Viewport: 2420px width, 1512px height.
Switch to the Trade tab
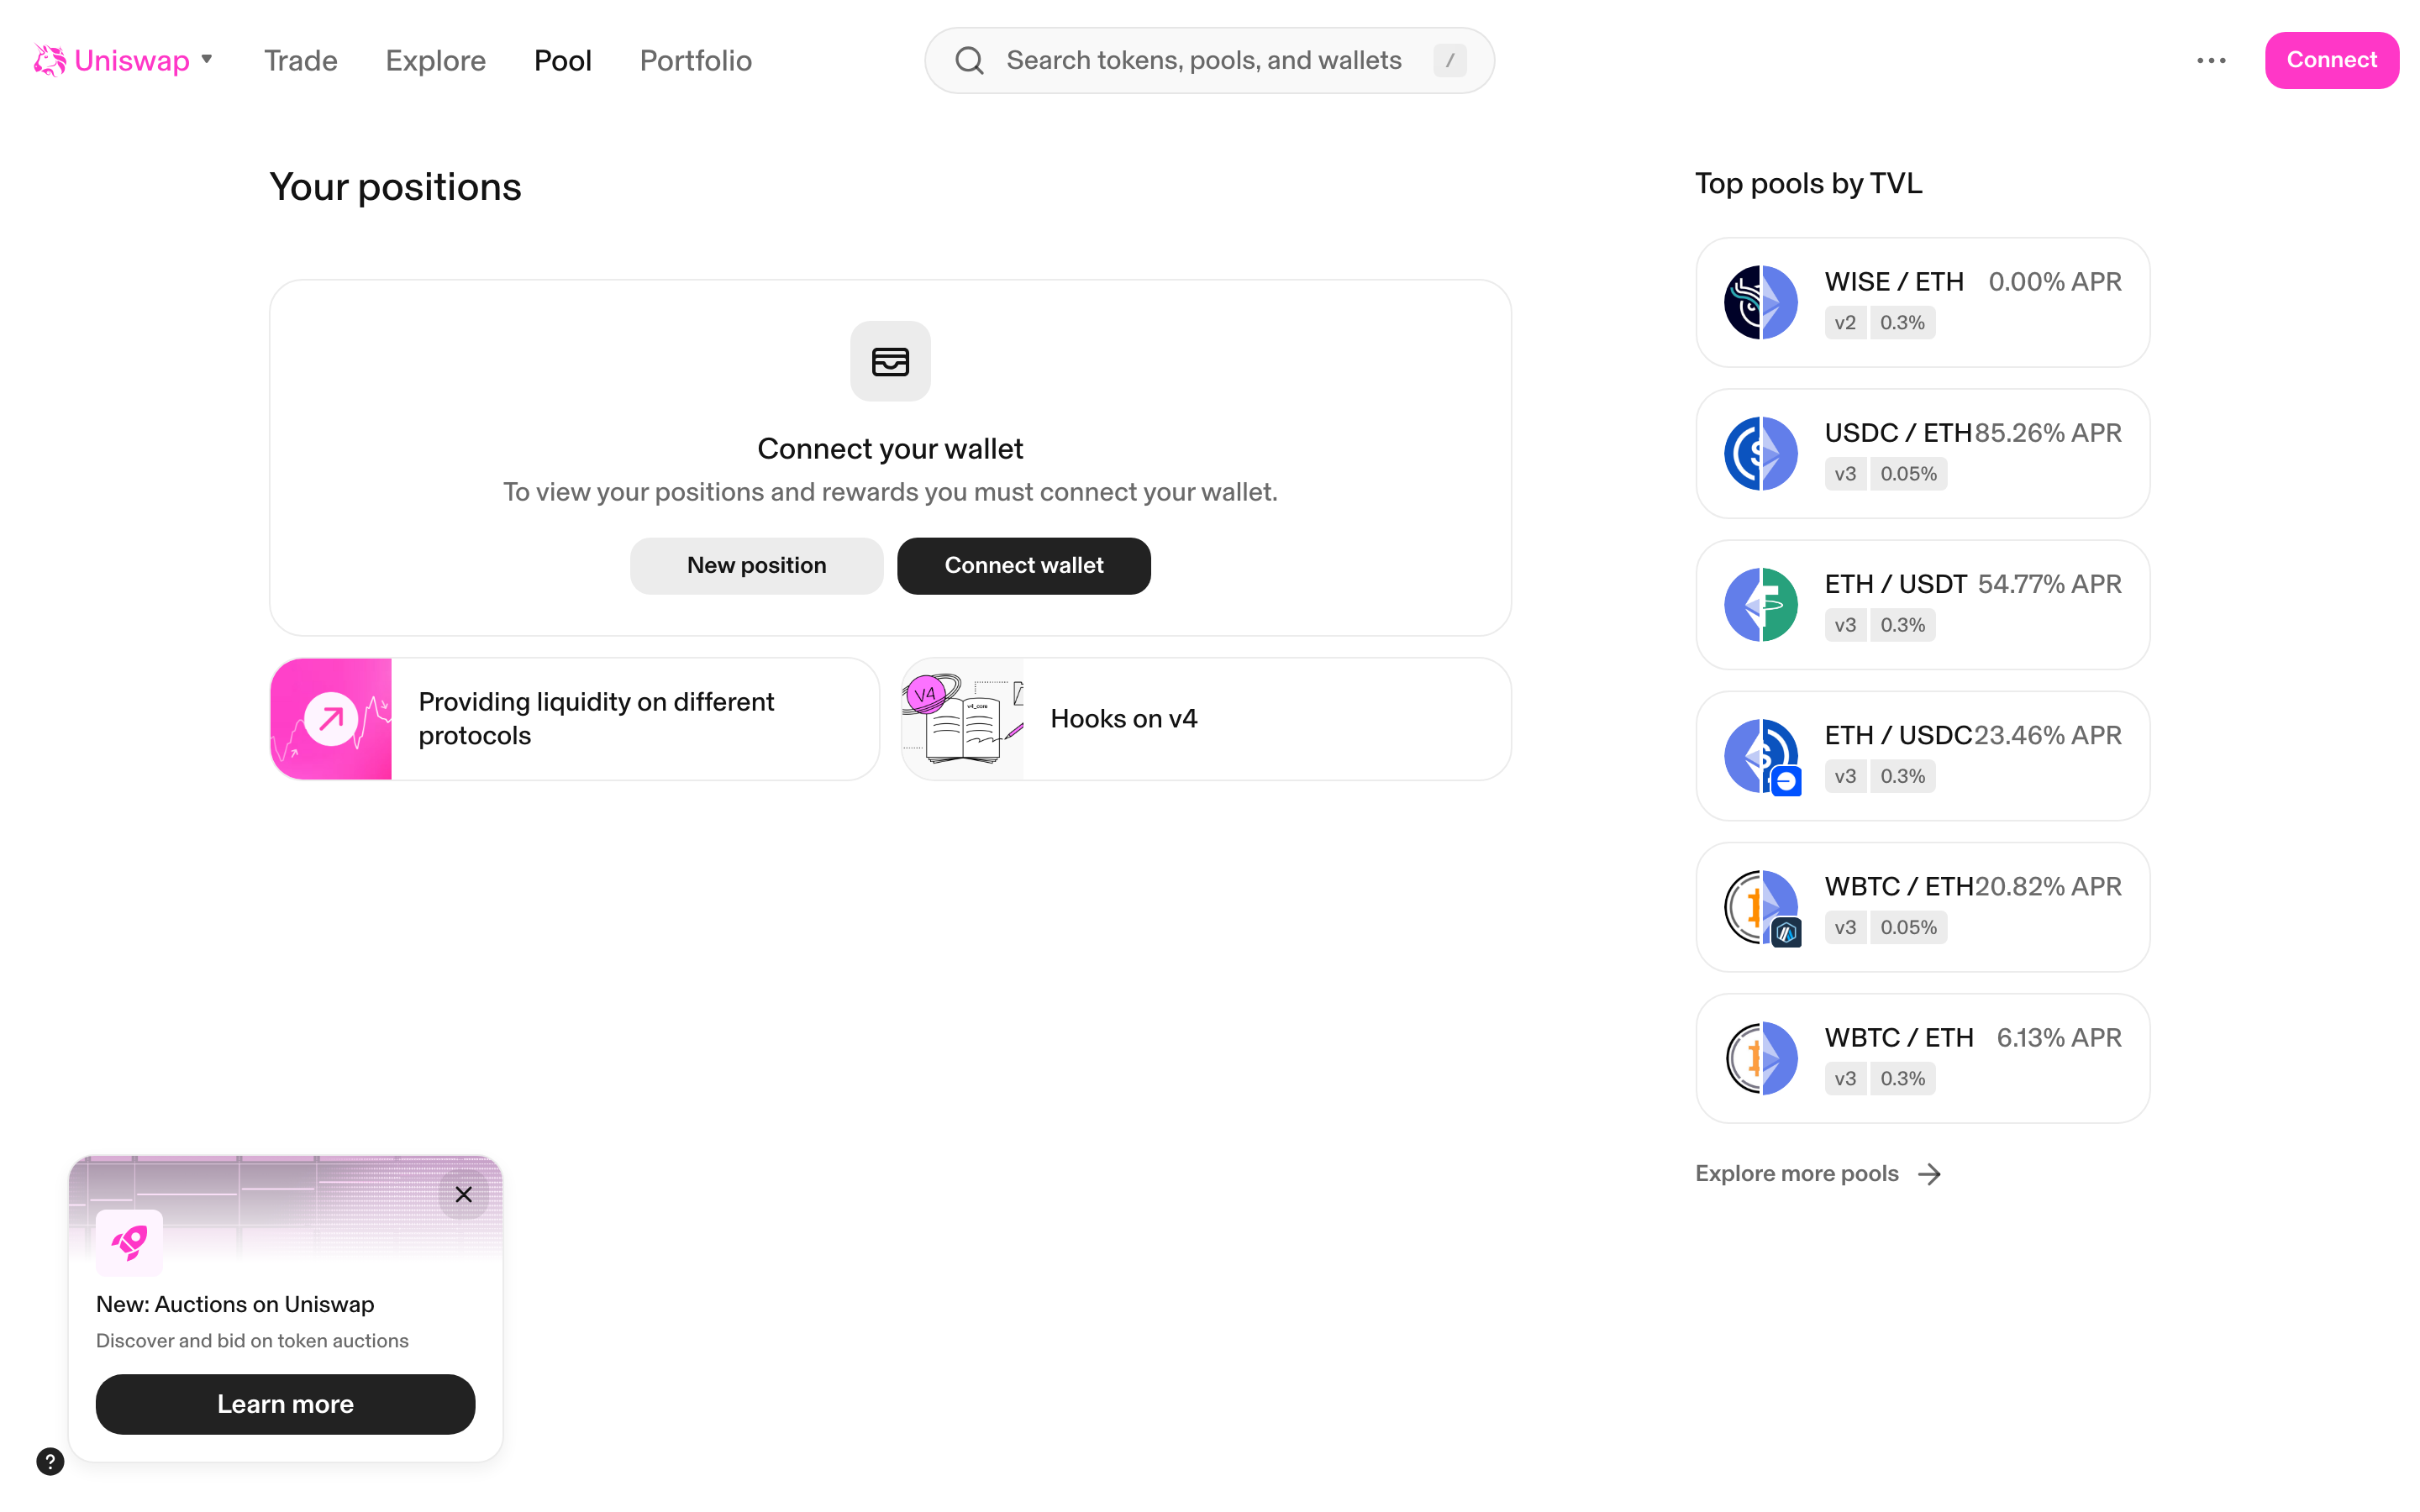click(300, 60)
